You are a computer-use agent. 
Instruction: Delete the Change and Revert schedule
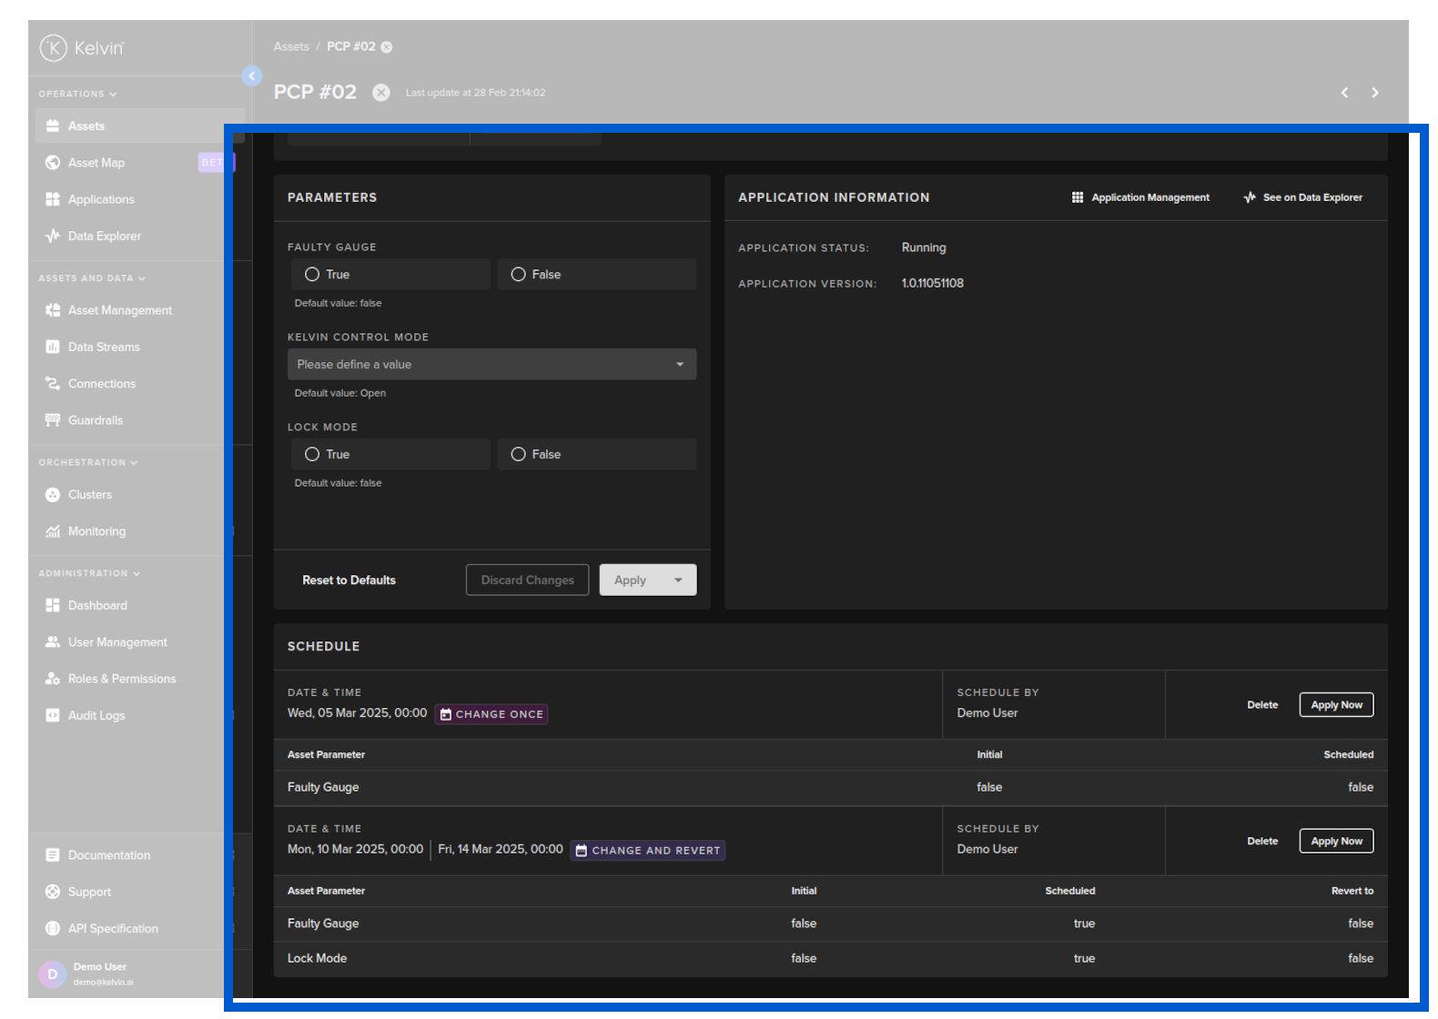pos(1261,842)
